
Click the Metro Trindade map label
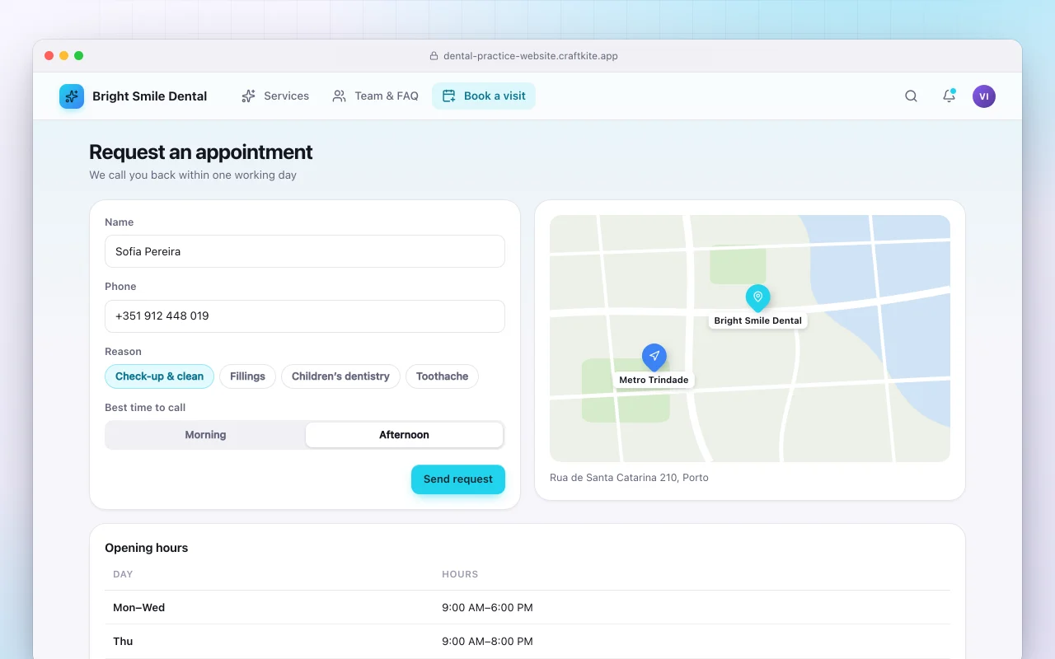654,380
